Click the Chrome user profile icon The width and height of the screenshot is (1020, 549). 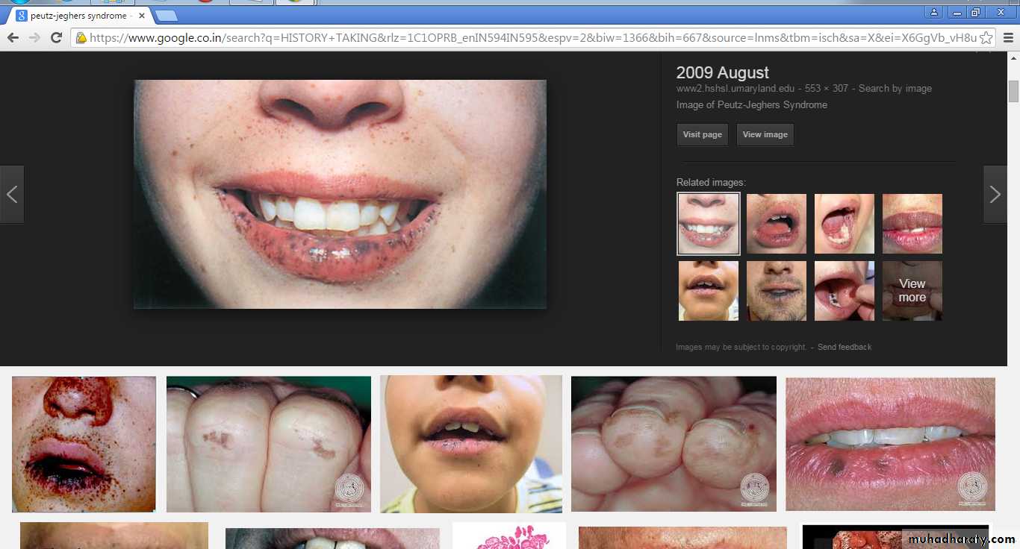[x=933, y=12]
